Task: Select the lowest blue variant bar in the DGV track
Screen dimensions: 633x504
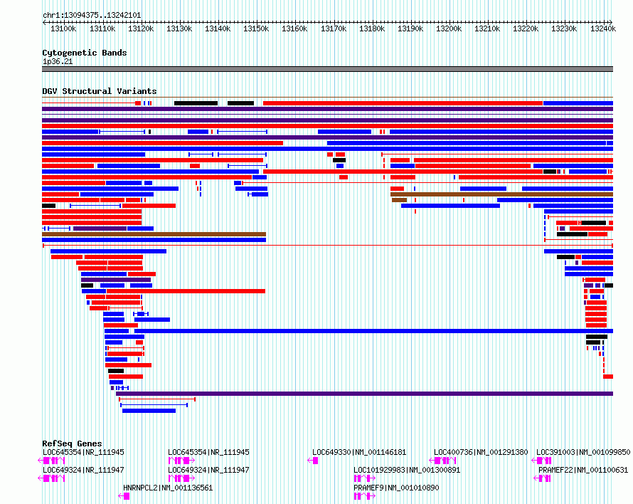Action: click(149, 411)
